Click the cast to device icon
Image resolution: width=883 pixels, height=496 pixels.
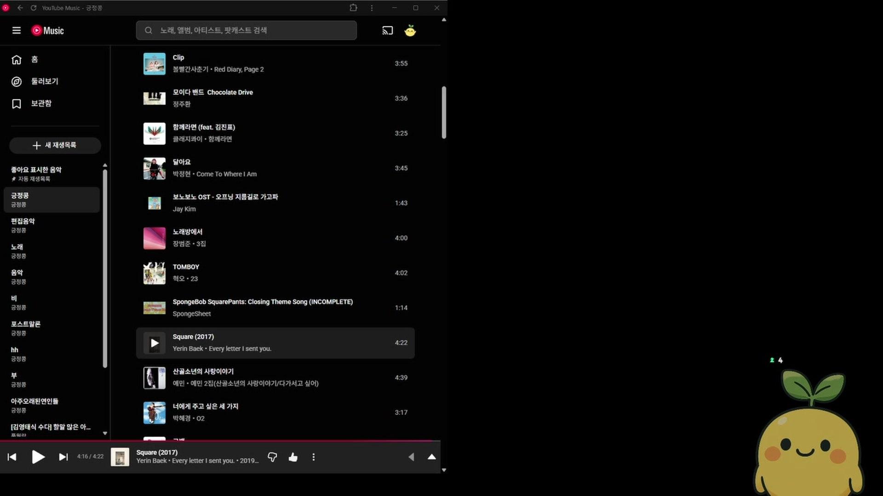[x=387, y=30]
